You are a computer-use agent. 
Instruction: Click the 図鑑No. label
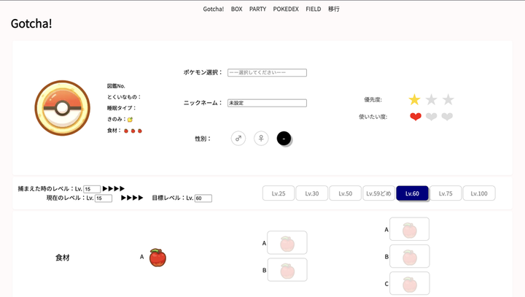click(x=116, y=86)
